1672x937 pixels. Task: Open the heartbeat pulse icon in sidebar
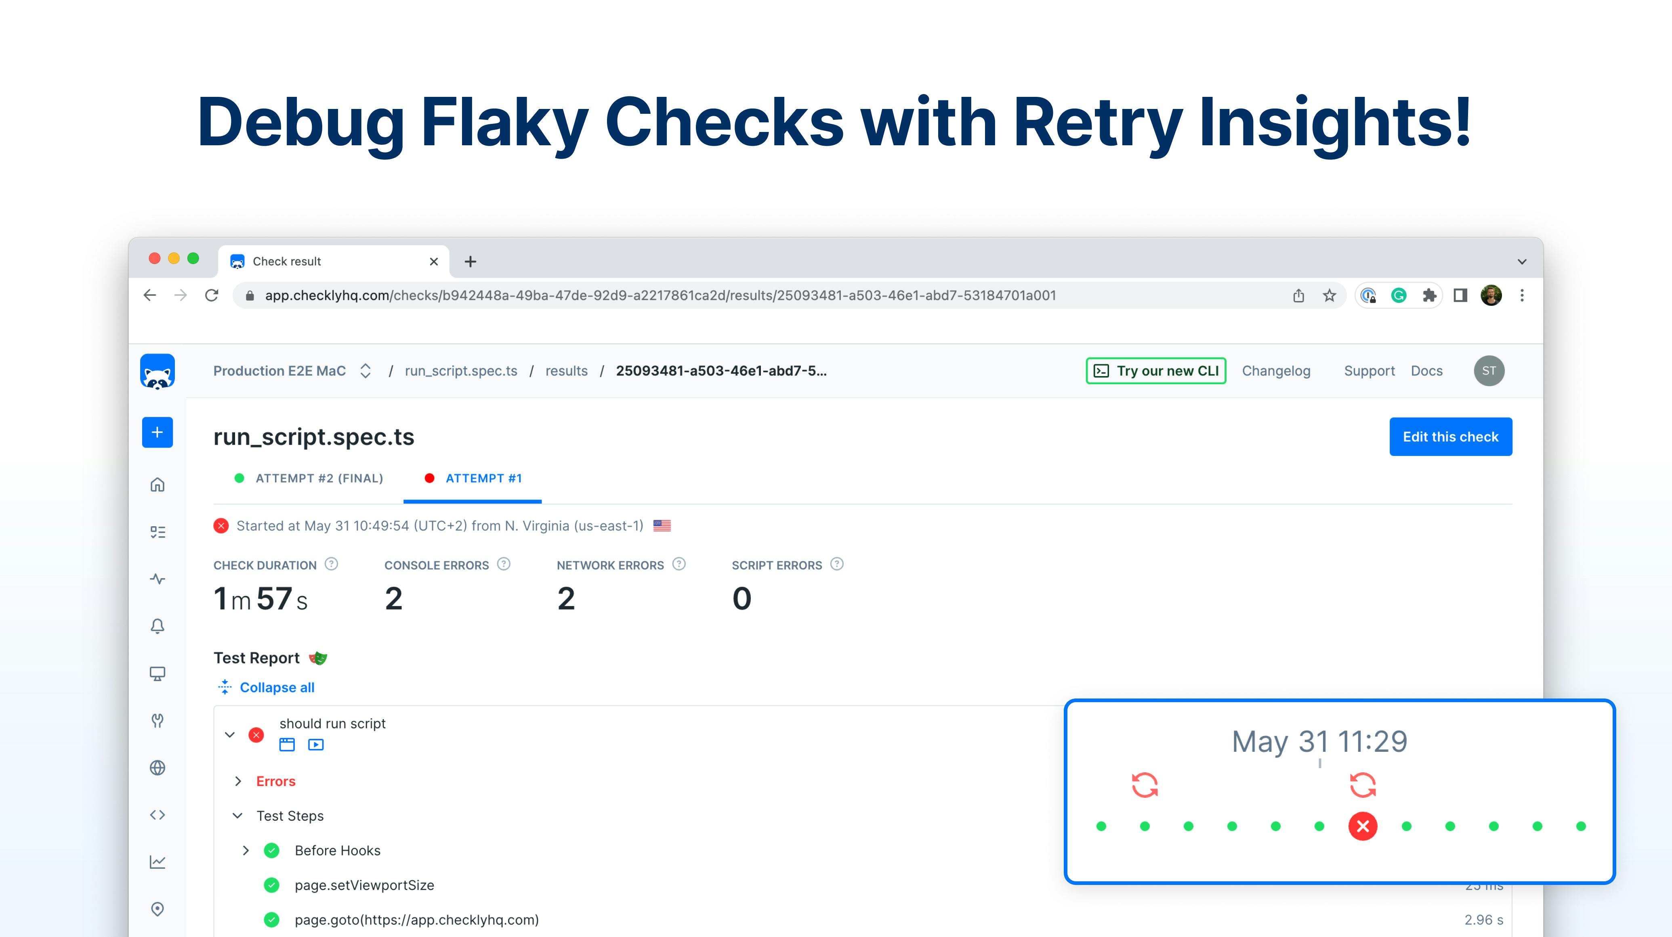pyautogui.click(x=157, y=579)
